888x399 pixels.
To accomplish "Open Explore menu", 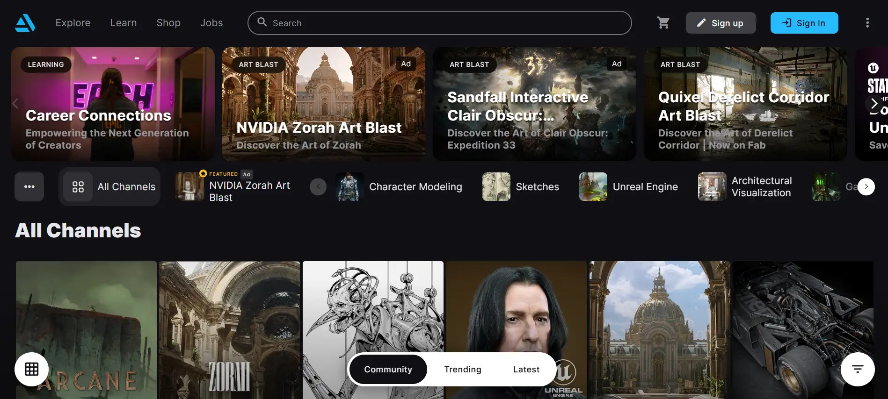I will [73, 23].
